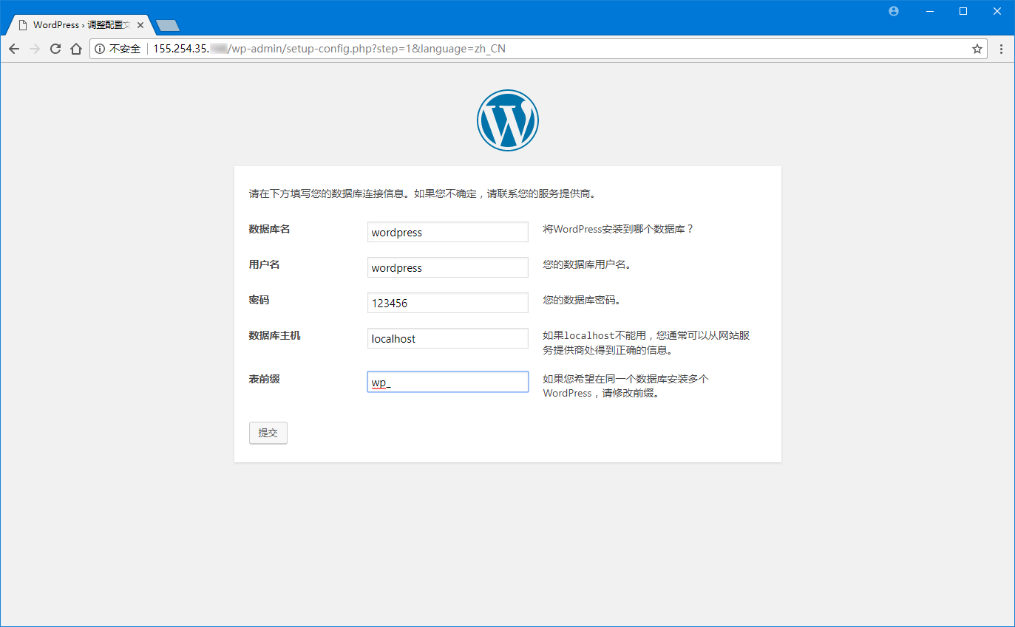Focus the database name field
The height and width of the screenshot is (627, 1015).
448,232
